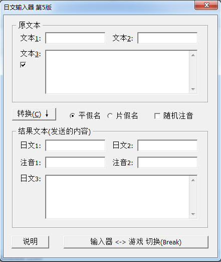
Task: Click the 注音1 result field
Action: (x=75, y=163)
